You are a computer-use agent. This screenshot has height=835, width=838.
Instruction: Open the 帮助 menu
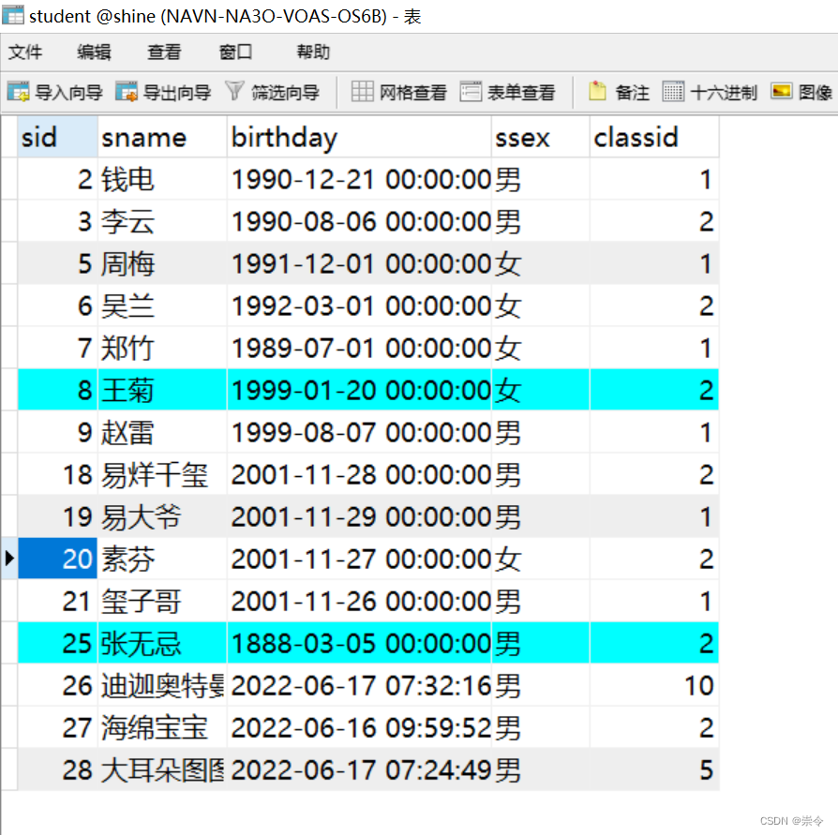313,52
